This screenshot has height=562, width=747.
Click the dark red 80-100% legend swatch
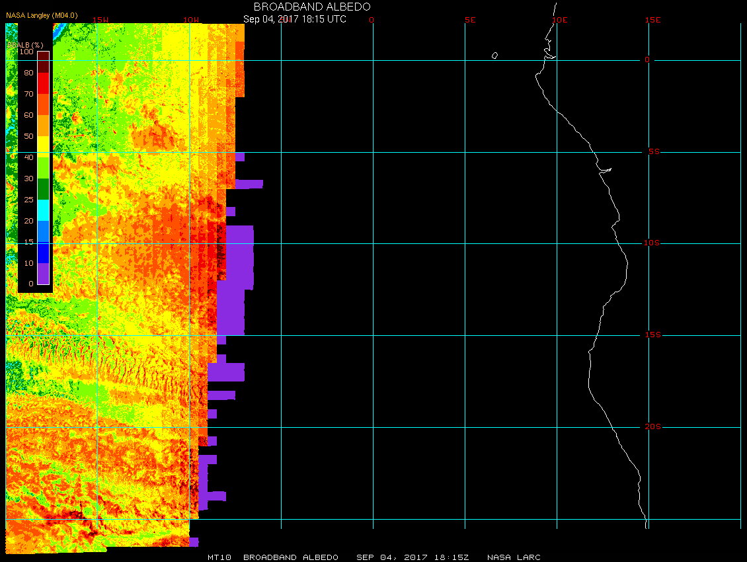[44, 62]
